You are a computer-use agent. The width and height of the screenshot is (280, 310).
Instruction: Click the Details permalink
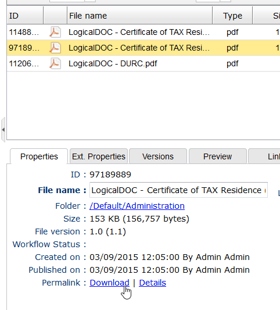pos(152,283)
